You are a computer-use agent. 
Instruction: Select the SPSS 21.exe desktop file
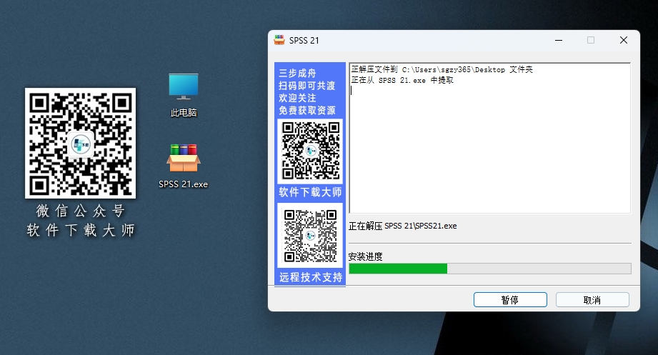[184, 166]
